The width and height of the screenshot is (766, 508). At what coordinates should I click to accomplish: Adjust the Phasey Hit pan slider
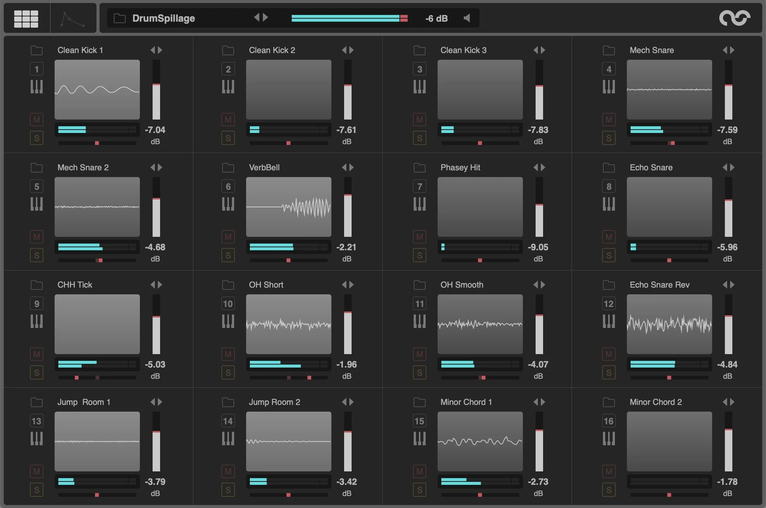[480, 260]
